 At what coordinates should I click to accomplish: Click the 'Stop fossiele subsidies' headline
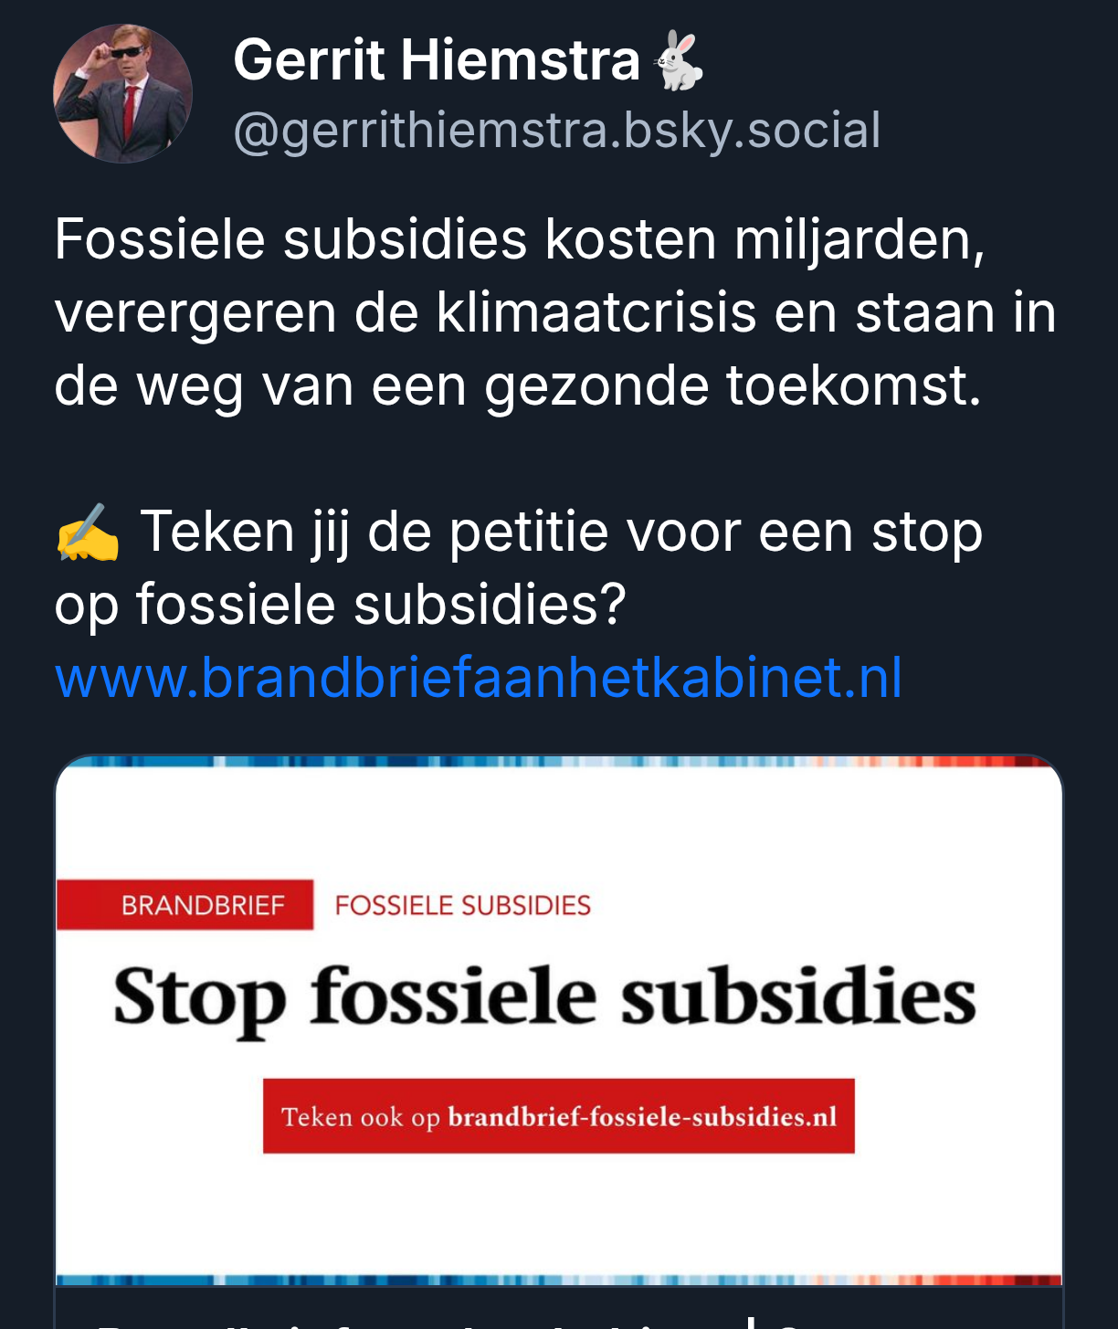tap(544, 998)
